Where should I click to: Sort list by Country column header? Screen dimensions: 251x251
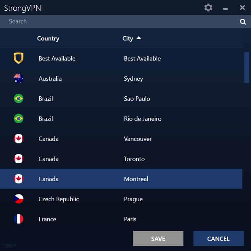[48, 38]
